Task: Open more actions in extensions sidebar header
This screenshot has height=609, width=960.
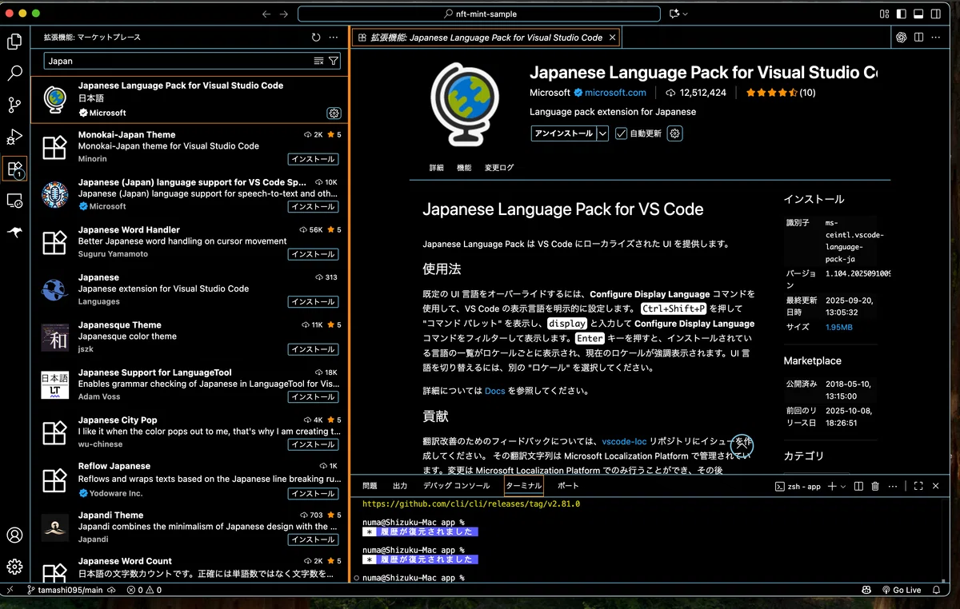Action: [x=334, y=38]
